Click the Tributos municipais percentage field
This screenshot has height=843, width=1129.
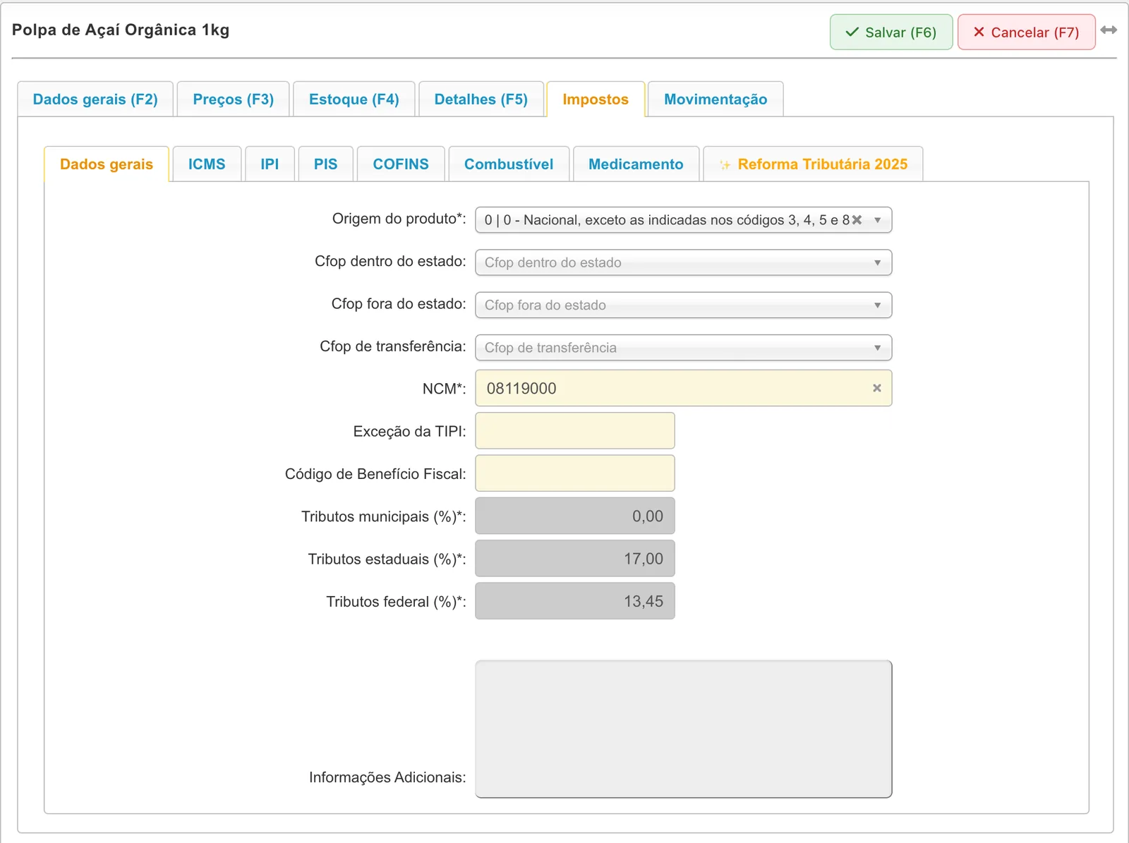575,516
